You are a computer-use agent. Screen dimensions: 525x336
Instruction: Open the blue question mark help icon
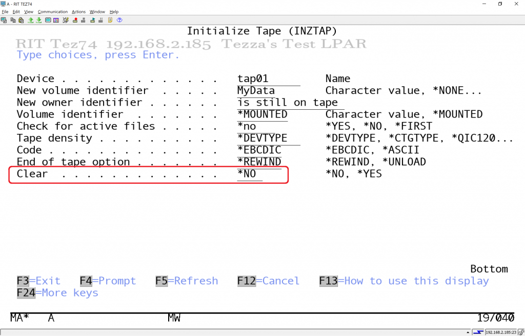(119, 21)
